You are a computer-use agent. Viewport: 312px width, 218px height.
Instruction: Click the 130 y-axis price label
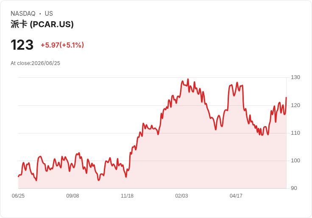(295, 77)
